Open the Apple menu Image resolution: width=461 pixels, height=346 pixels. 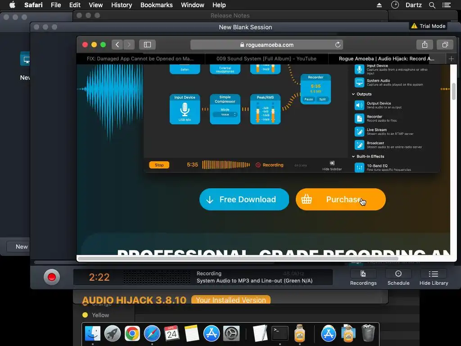tap(12, 5)
